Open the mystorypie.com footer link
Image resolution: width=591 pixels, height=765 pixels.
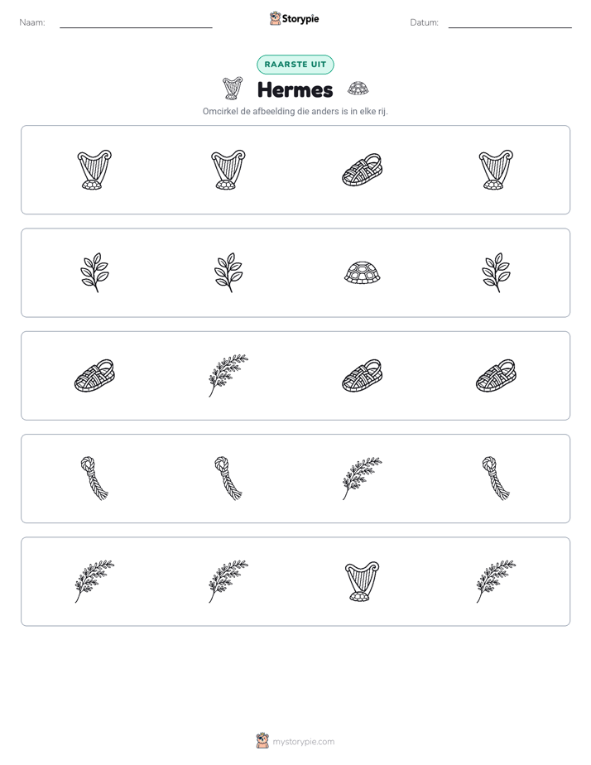[x=303, y=742]
